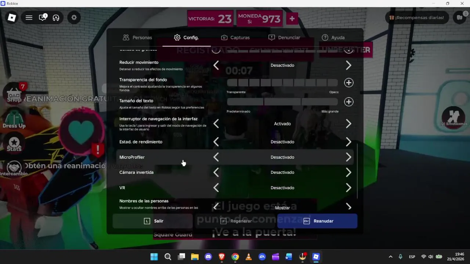Open the EA app from the taskbar

262,257
